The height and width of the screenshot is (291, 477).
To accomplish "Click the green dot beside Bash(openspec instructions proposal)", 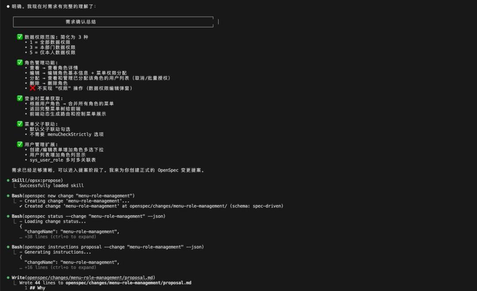I will point(8,247).
